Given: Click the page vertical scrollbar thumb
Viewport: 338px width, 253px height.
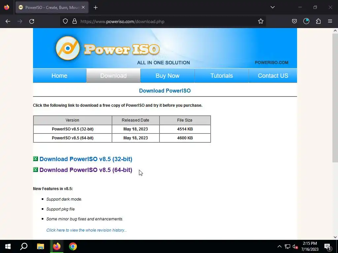Looking at the screenshot, I should click(335, 98).
